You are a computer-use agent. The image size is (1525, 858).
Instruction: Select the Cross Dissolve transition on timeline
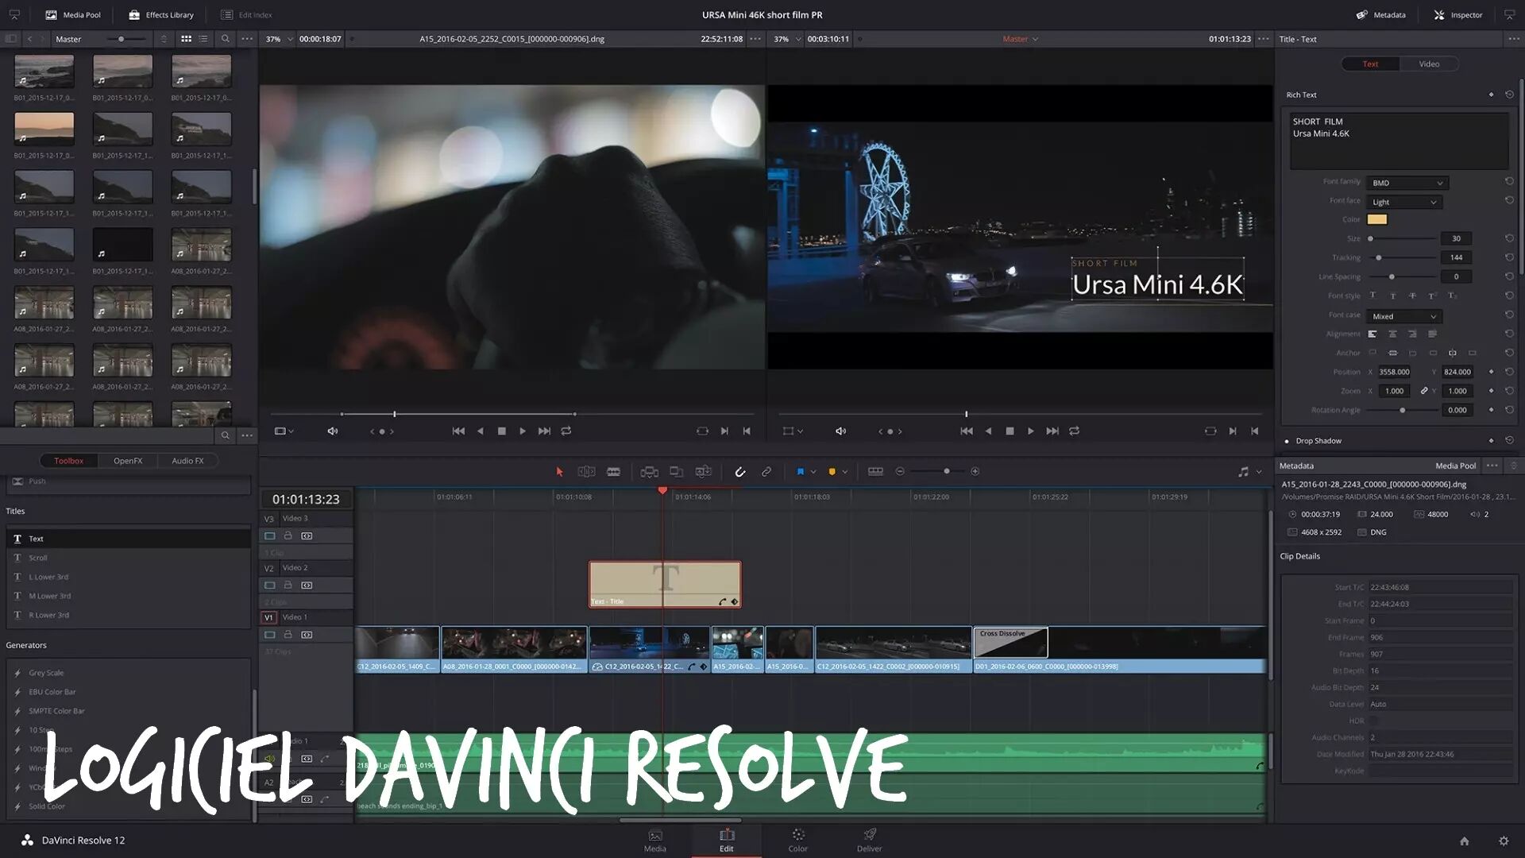(1010, 642)
